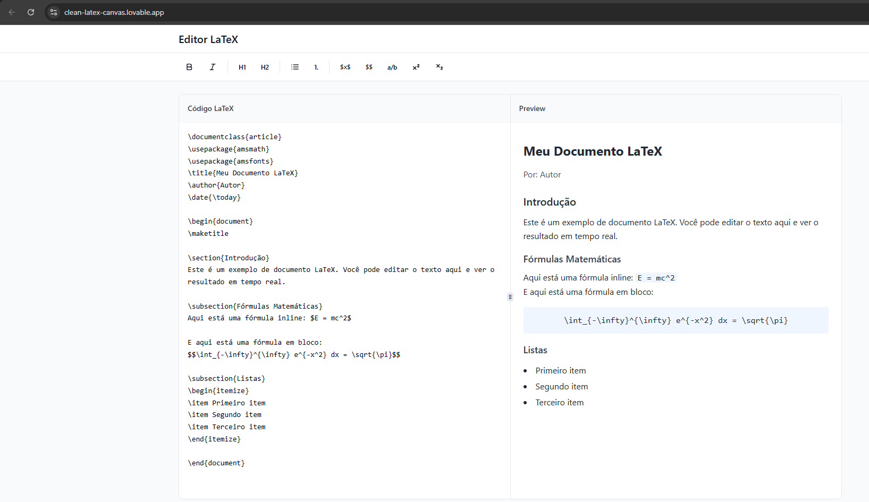Insert bulleted list icon
Image resolution: width=869 pixels, height=502 pixels.
[x=295, y=67]
